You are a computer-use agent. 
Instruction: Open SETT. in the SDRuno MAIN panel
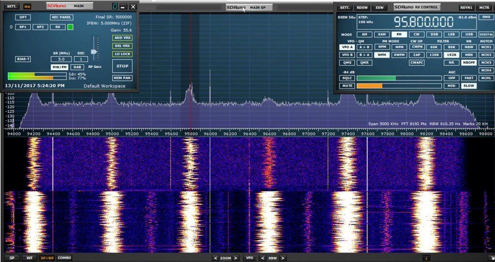coord(12,6)
